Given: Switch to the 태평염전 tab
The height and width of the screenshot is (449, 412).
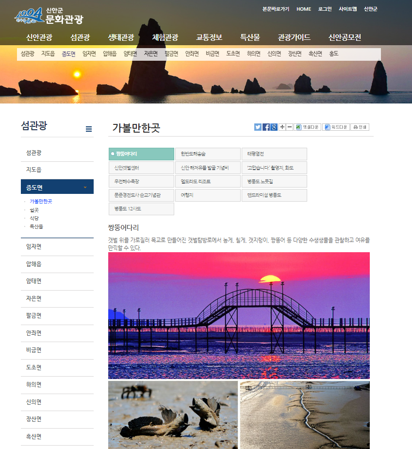Looking at the screenshot, I should [274, 154].
